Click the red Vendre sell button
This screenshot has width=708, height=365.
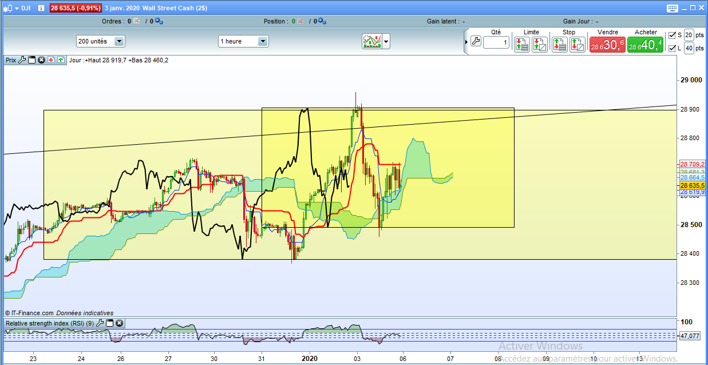click(x=607, y=45)
